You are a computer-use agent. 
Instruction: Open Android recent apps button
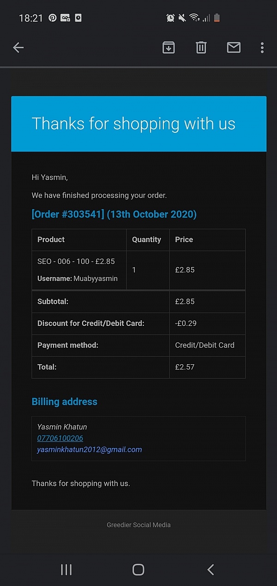[66, 569]
